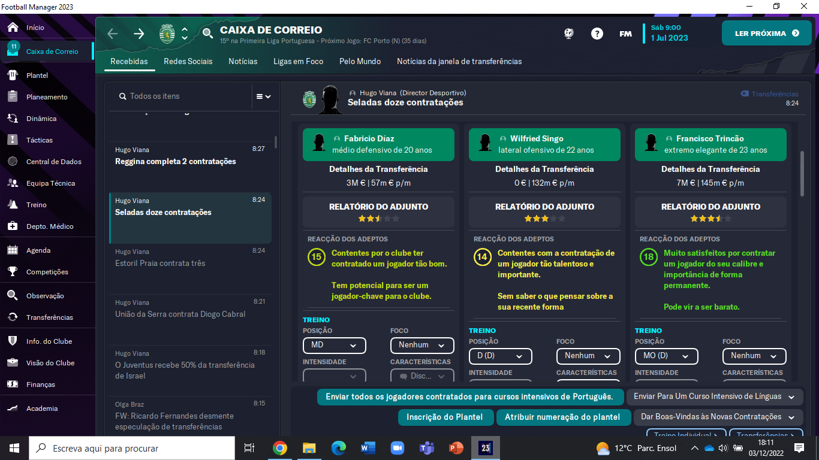819x460 pixels.
Task: Click the Todos os itens search field
Action: [185, 96]
